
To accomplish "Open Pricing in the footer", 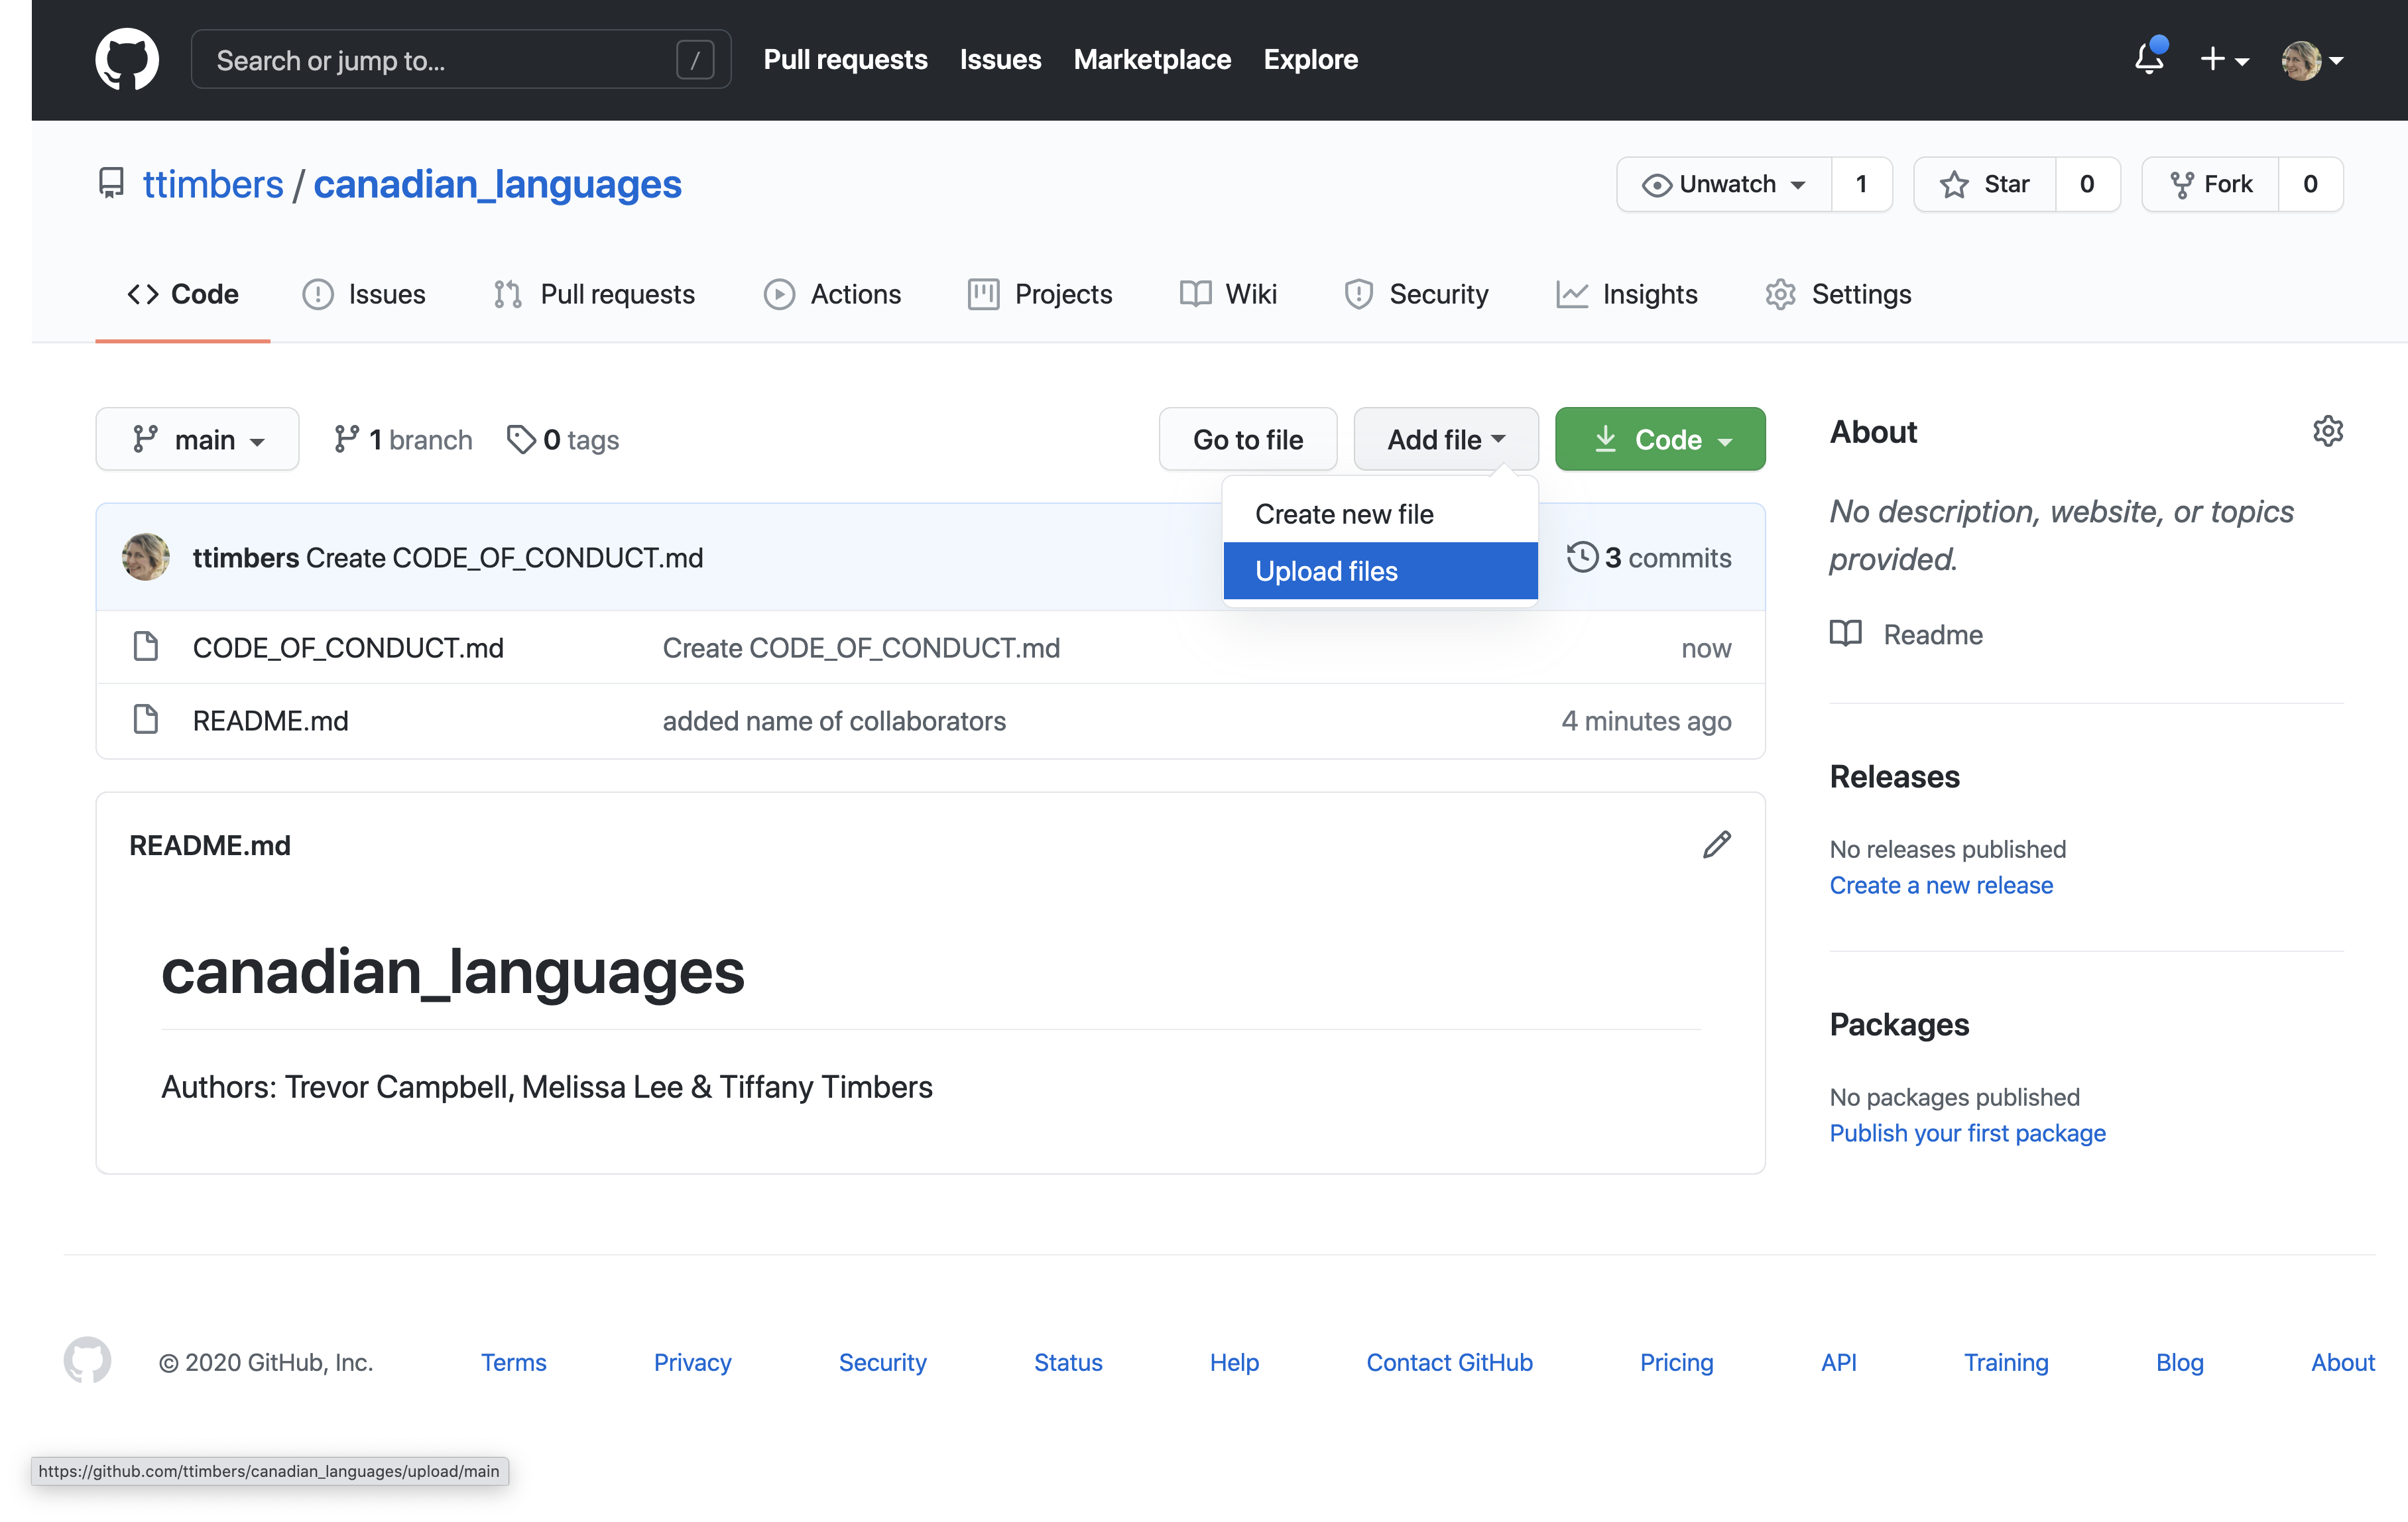I will pos(1676,1362).
